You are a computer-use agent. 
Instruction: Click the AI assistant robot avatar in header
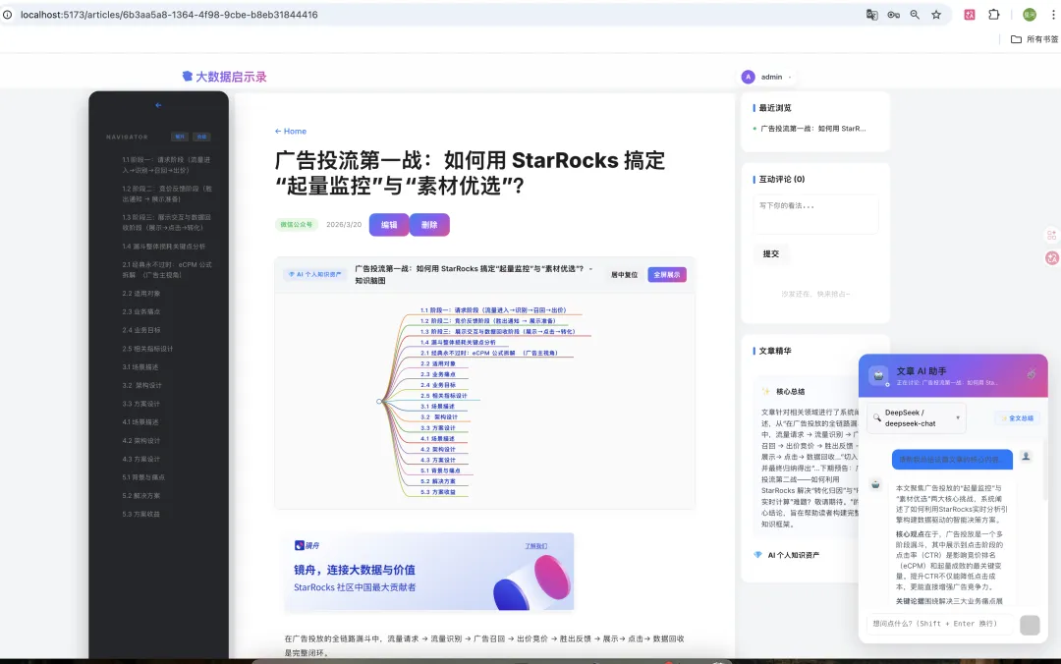tap(878, 375)
